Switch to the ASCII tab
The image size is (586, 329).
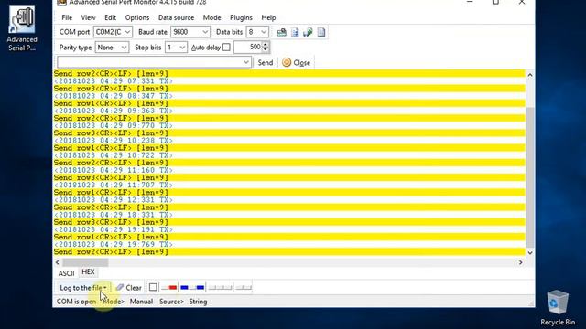click(67, 273)
